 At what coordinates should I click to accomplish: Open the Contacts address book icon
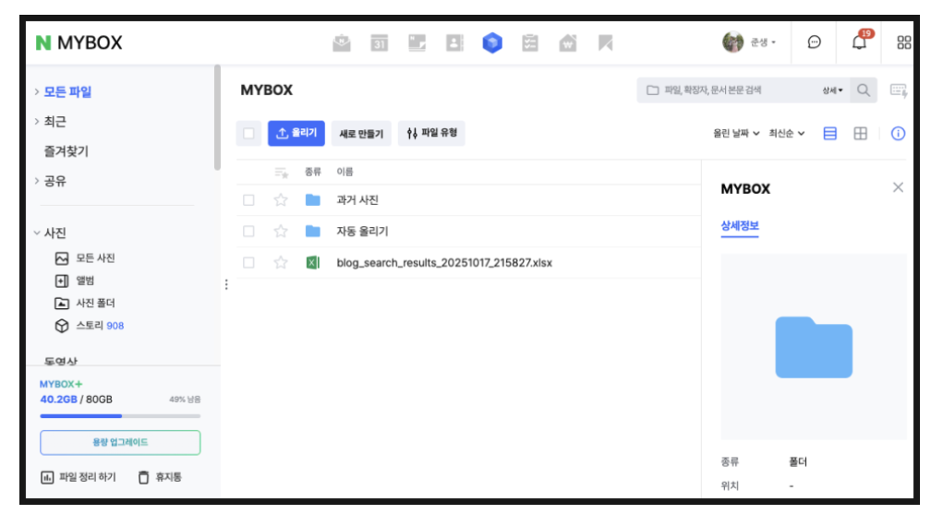pyautogui.click(x=454, y=43)
